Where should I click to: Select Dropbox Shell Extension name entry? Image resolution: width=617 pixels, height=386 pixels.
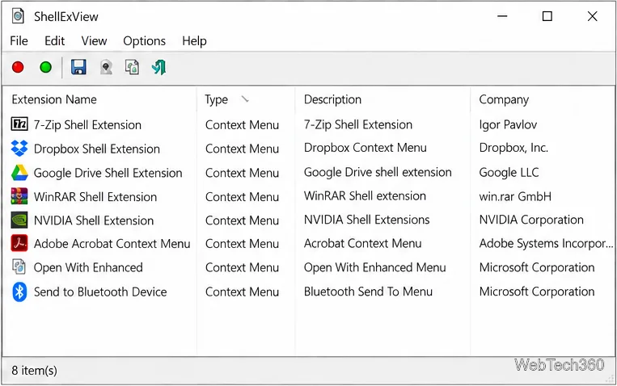pos(97,149)
